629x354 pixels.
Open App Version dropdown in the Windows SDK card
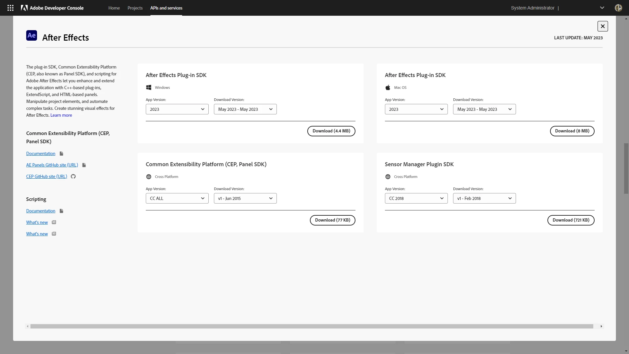[x=177, y=109]
